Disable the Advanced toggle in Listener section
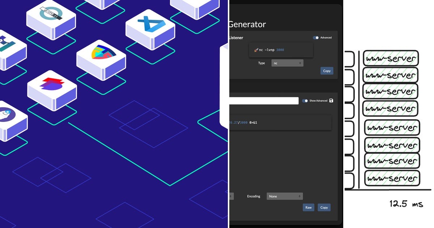Image resolution: width=434 pixels, height=228 pixels. [316, 37]
